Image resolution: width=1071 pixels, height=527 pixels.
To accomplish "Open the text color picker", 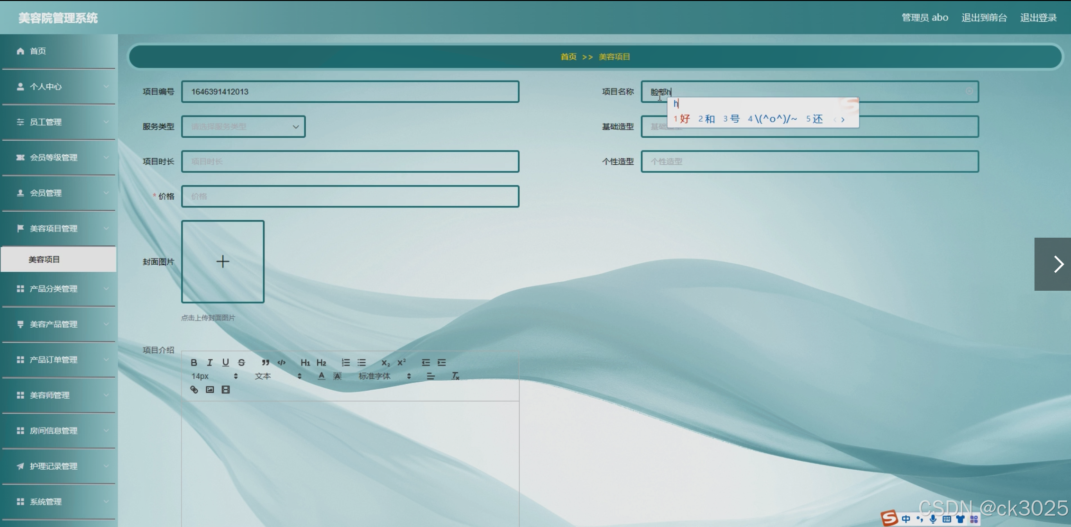I will (321, 376).
